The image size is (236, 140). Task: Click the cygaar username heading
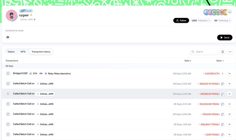click(24, 15)
